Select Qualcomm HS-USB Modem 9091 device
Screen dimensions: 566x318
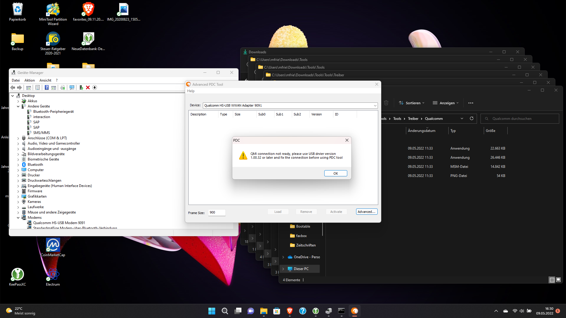coord(59,223)
